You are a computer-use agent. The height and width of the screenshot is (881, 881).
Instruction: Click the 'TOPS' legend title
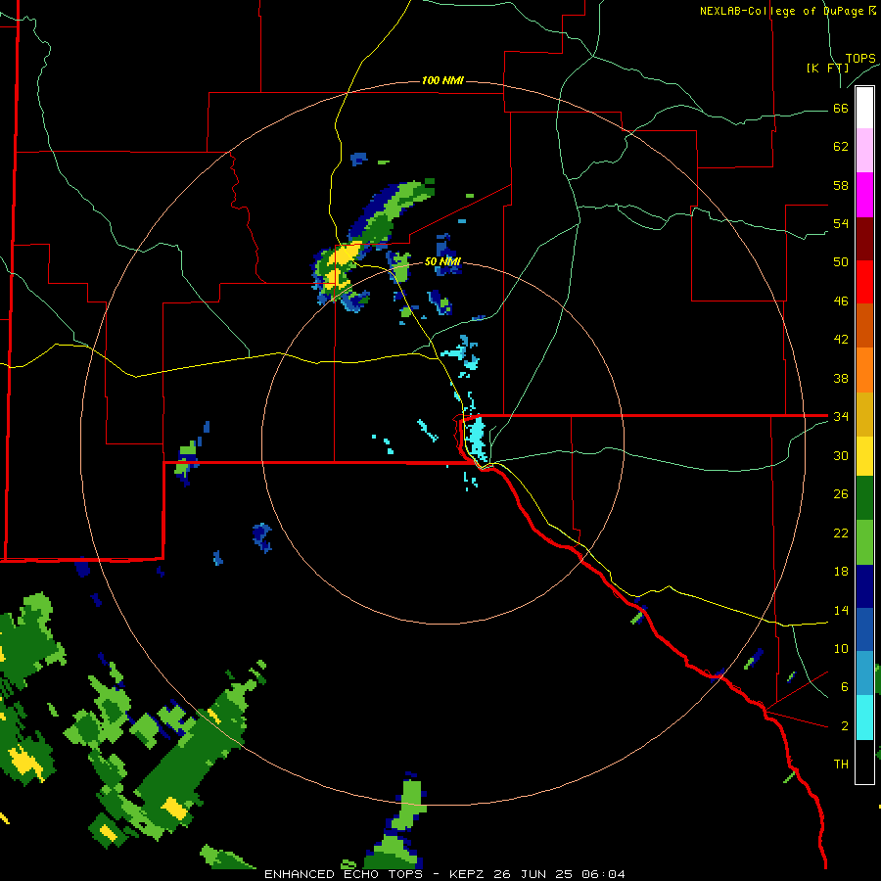860,59
